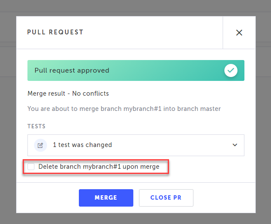This screenshot has height=224, width=271.
Task: Click the TESTS section label
Action: tap(36, 126)
